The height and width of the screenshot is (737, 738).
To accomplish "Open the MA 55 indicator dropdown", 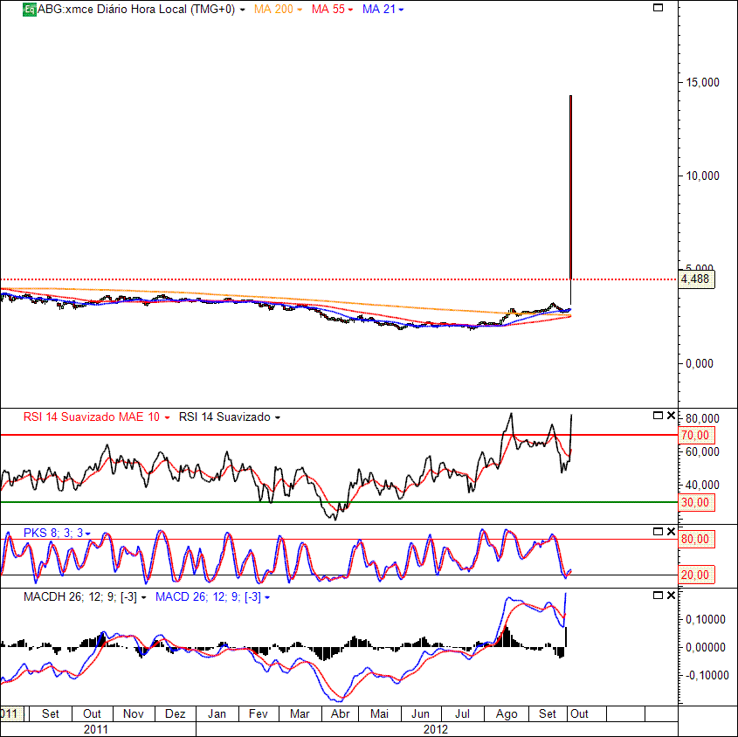I will 350,10.
